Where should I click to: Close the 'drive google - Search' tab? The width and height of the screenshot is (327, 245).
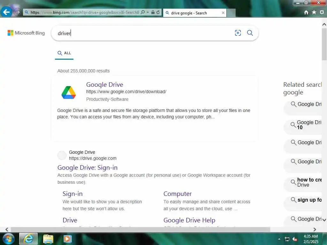click(x=223, y=13)
